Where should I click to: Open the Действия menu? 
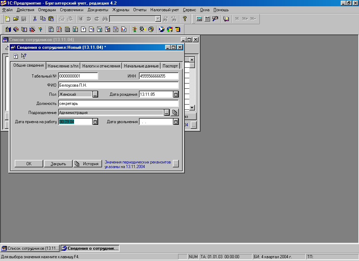(x=25, y=10)
